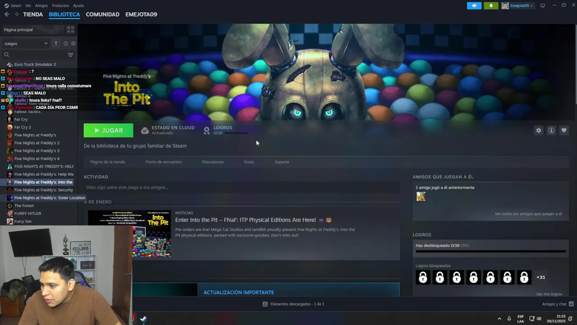Open Steam Big Picture monitor icon
577x325 pixels.
(543, 5)
